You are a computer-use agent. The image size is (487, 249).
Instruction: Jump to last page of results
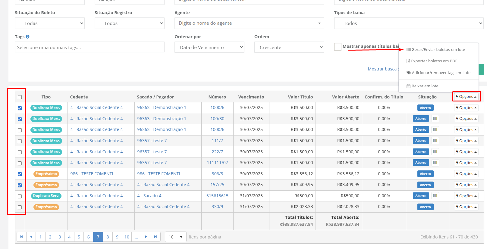[x=156, y=237]
